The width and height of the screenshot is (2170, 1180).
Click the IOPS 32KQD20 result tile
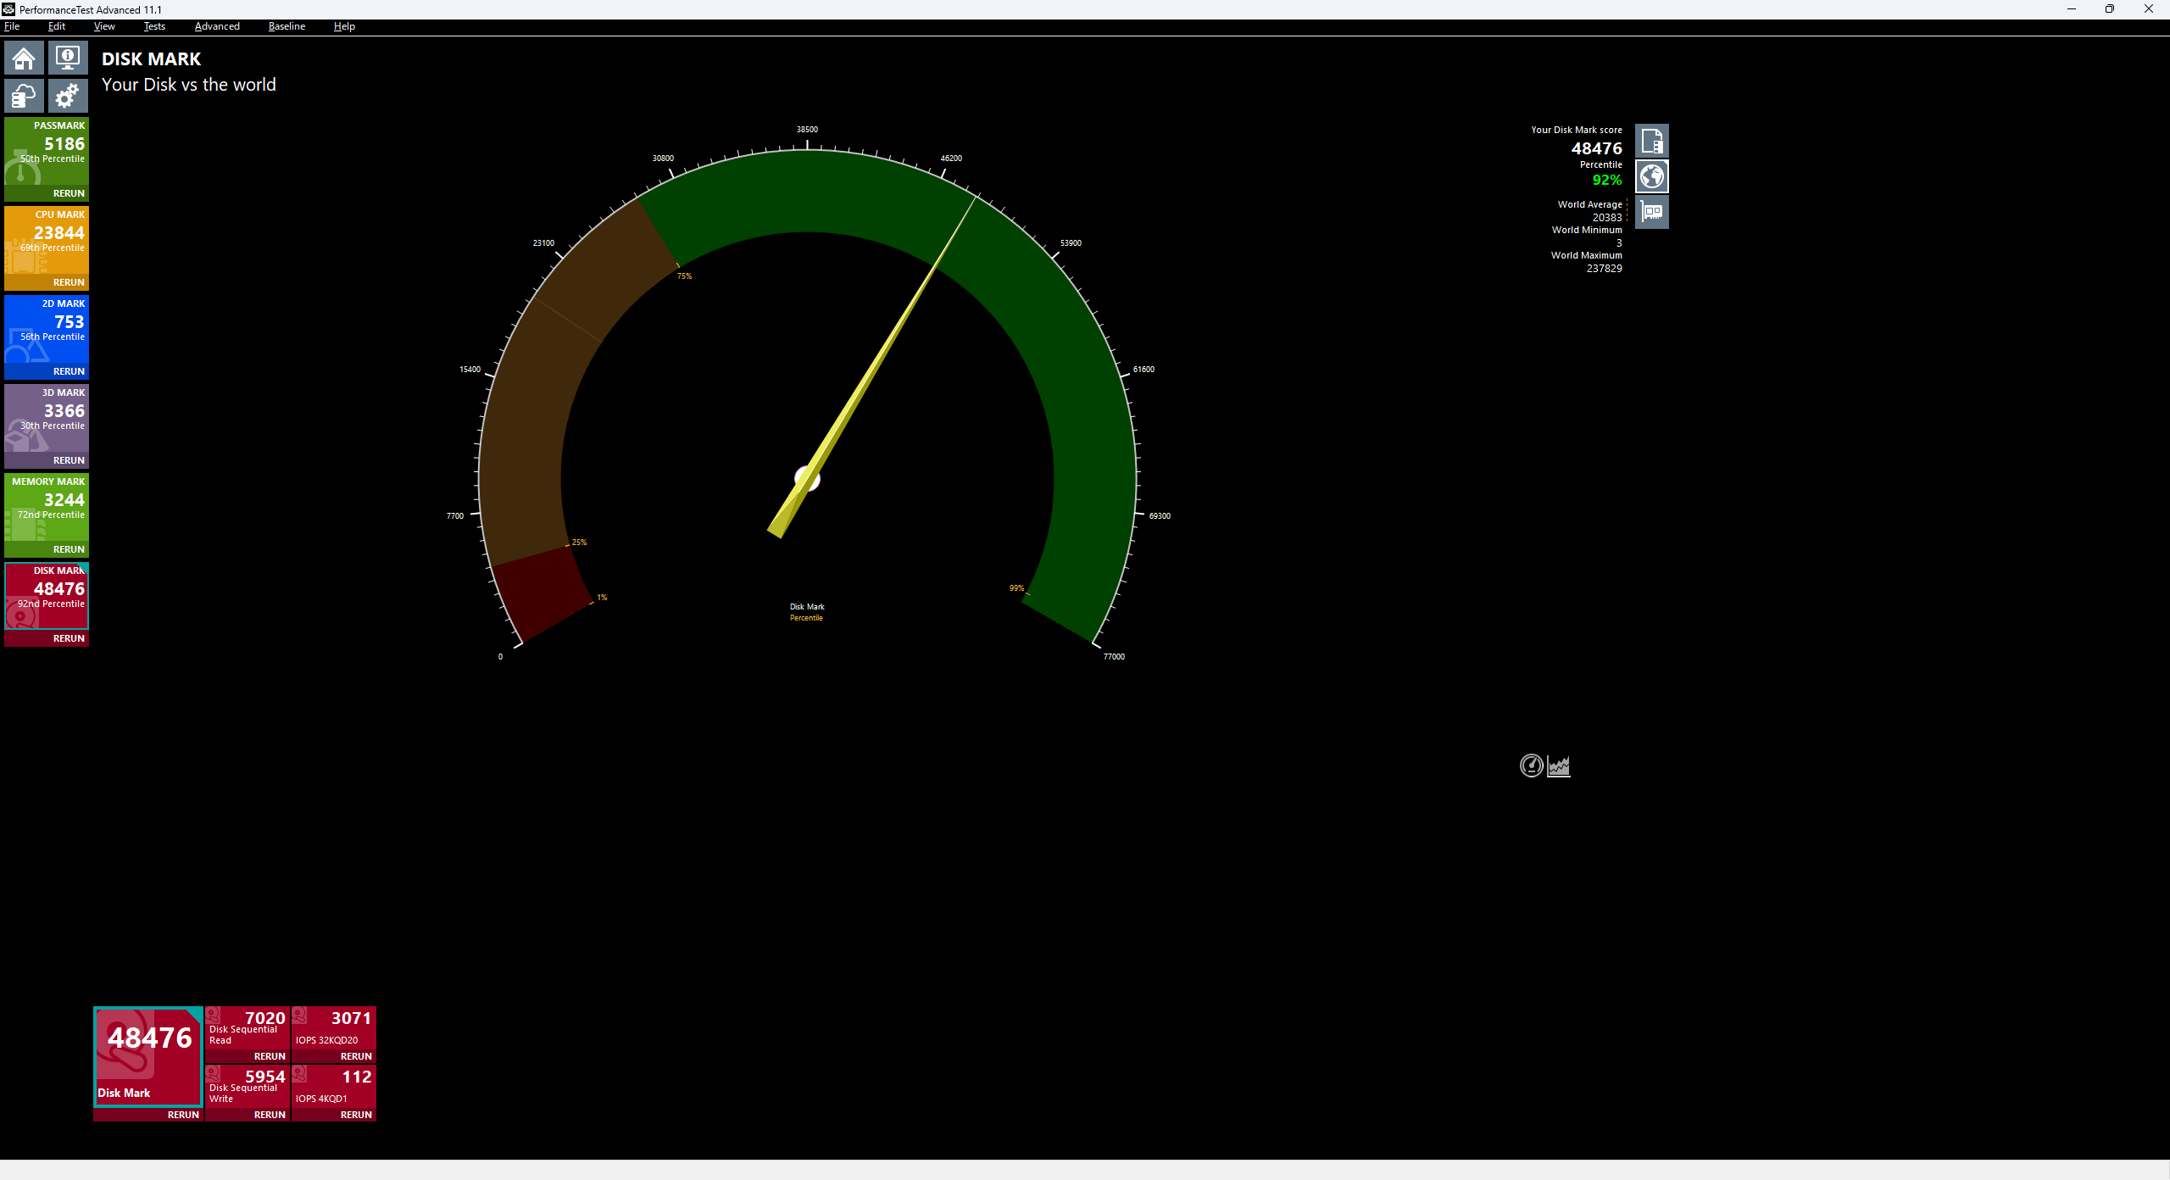[x=333, y=1028]
